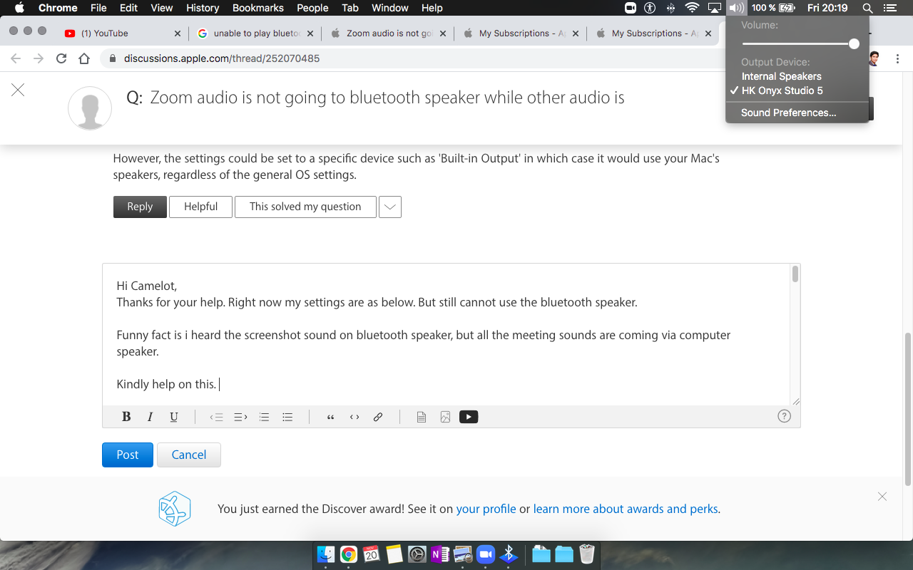
Task: Open the History menu
Action: pyautogui.click(x=203, y=8)
